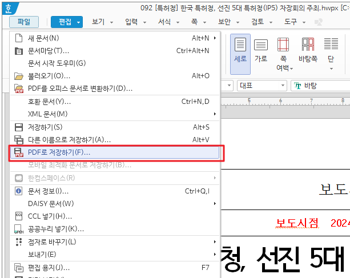Click the 바탕쪽 master page icon
The height and width of the screenshot is (278, 350).
coord(308,45)
